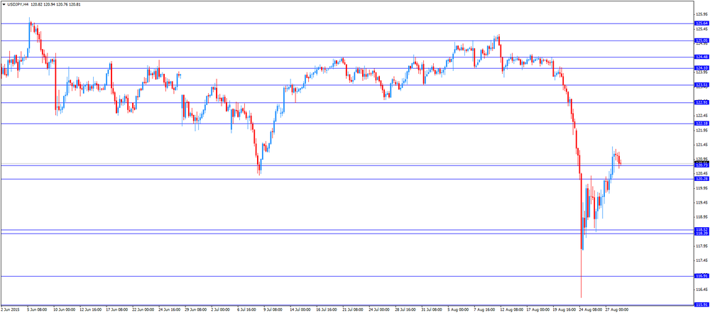Click the 6 Jul 16:00 time axis label

(x=247, y=310)
